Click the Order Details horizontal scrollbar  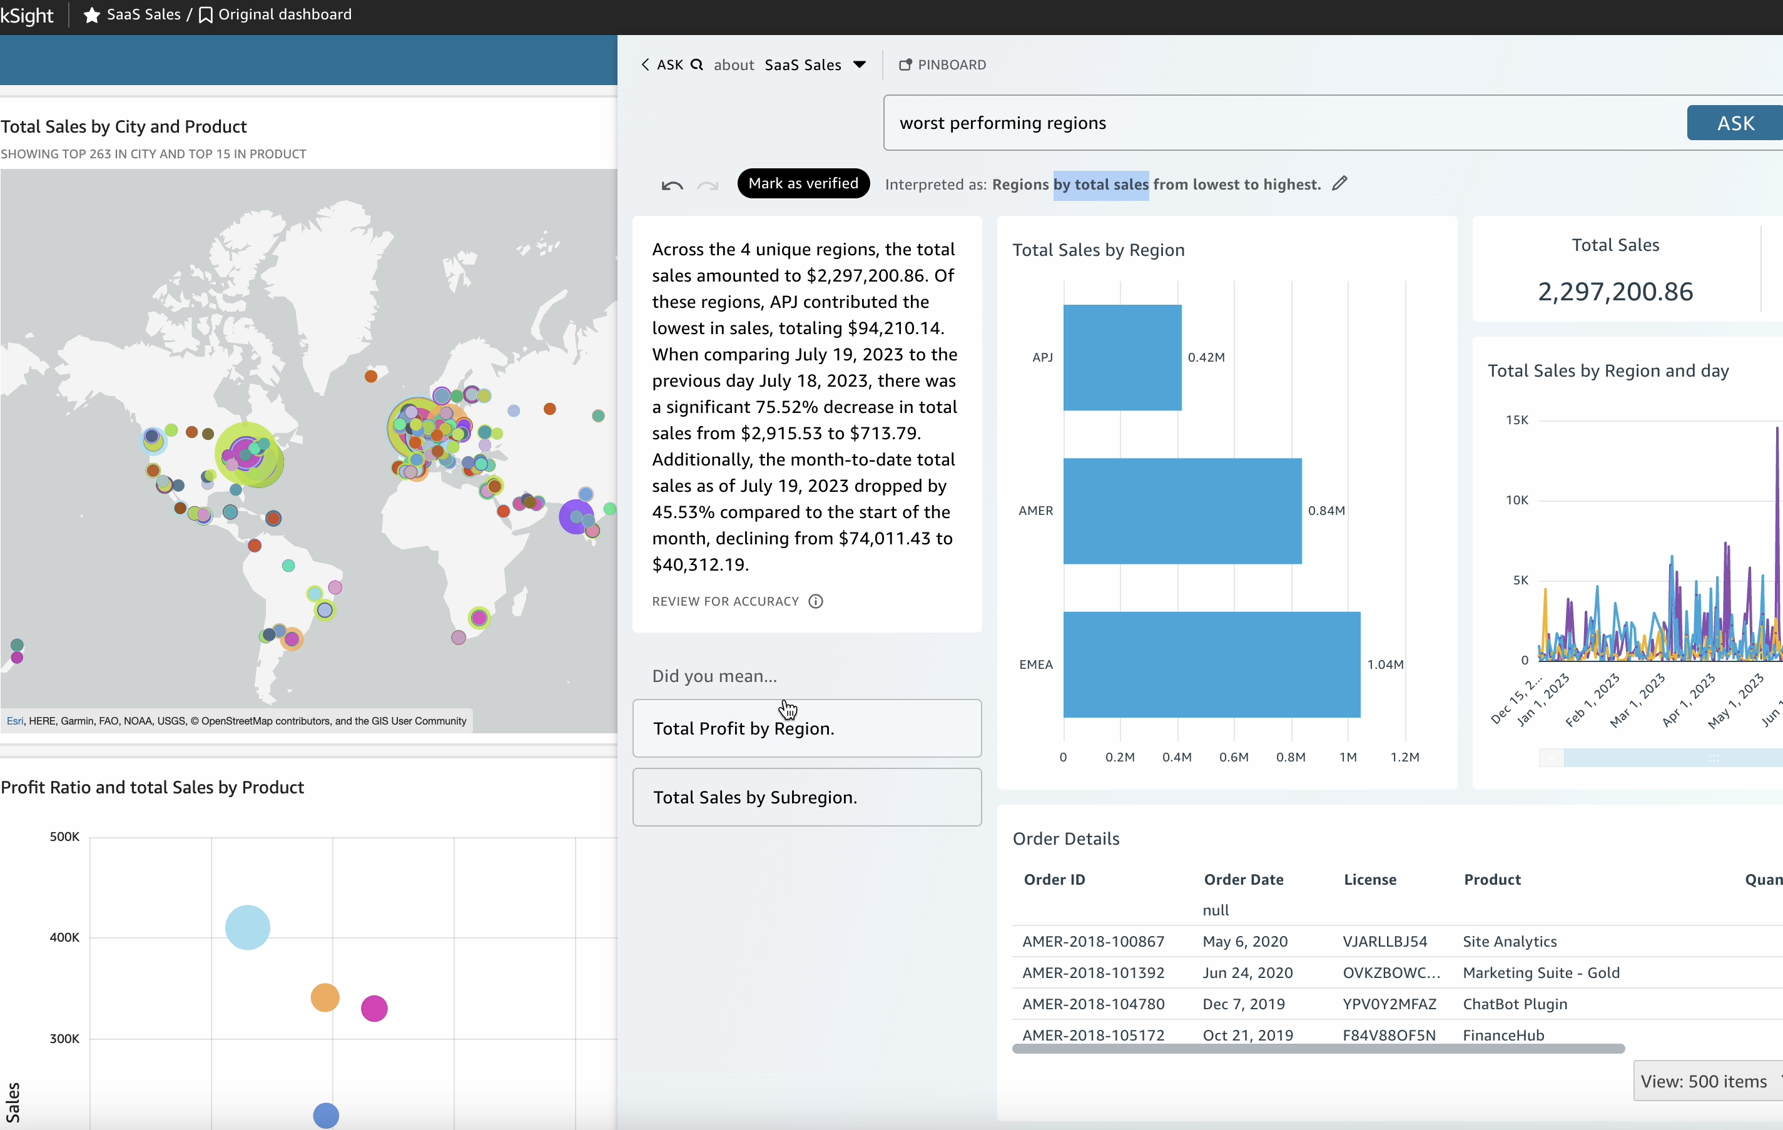[x=1318, y=1049]
